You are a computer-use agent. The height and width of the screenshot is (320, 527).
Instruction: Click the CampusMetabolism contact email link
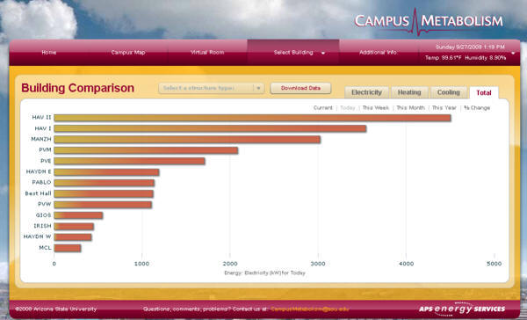(x=309, y=309)
